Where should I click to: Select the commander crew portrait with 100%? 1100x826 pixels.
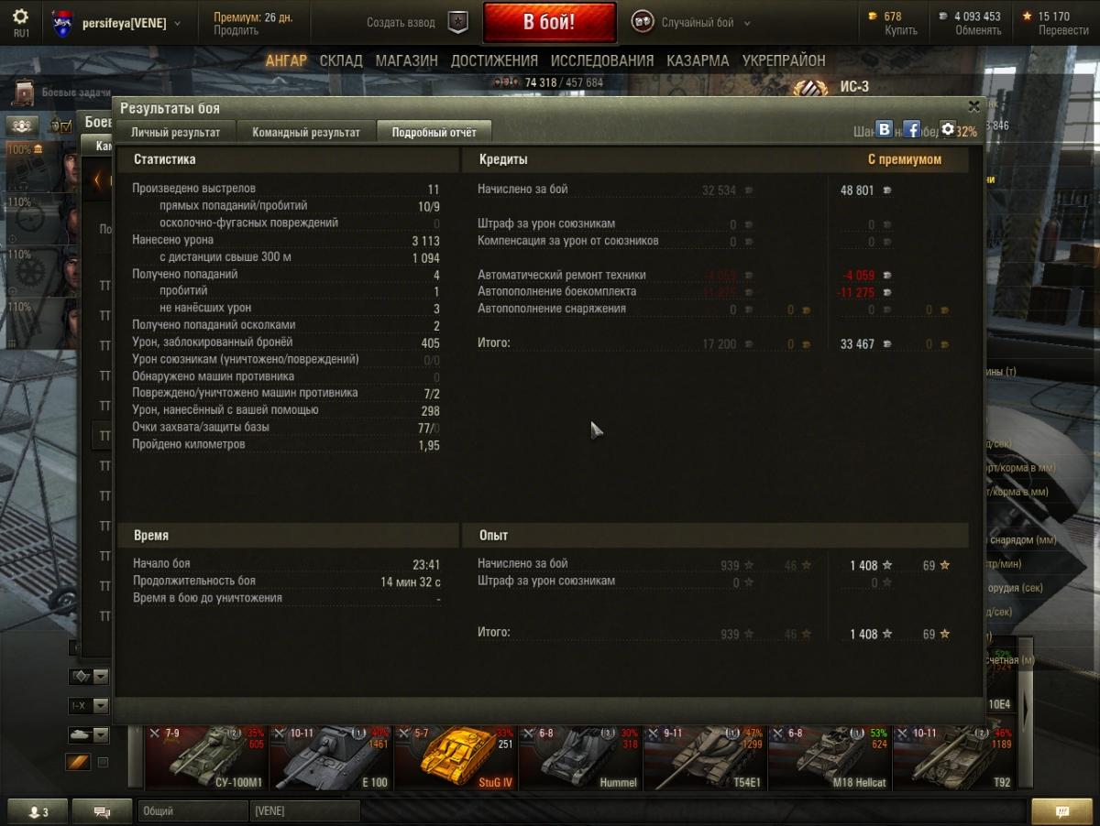(44, 168)
